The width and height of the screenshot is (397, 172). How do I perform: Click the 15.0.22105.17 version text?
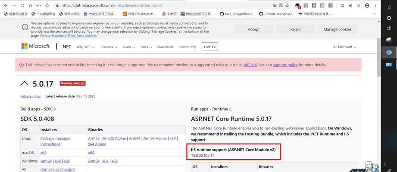[203, 155]
